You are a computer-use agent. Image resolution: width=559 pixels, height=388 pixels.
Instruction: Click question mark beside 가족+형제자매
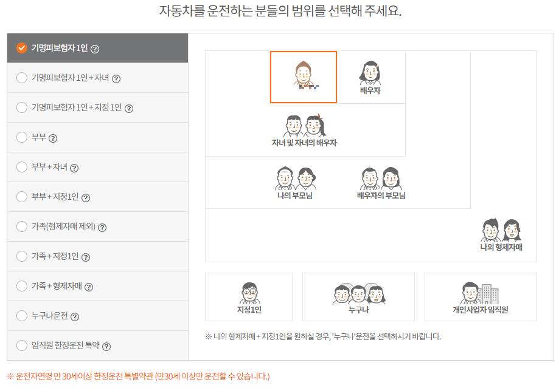coord(89,287)
